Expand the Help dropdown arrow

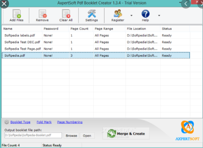[x=159, y=15]
